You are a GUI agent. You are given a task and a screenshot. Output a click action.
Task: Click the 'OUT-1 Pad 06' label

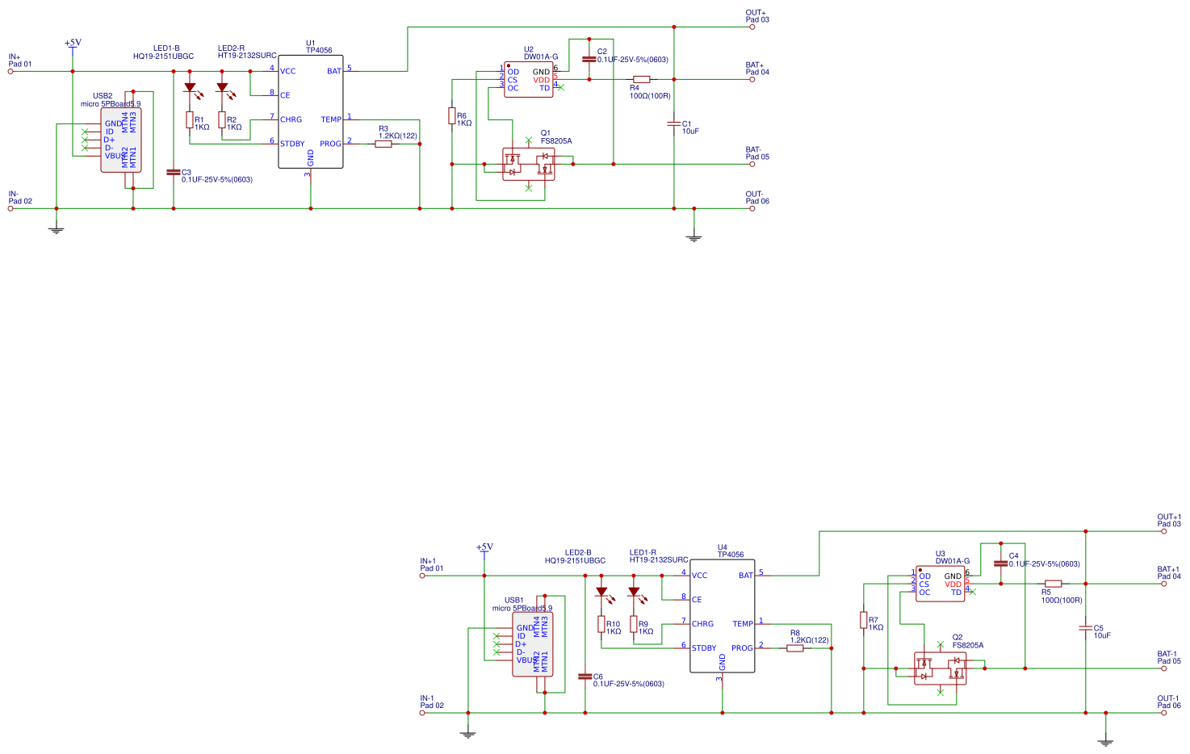1169,702
